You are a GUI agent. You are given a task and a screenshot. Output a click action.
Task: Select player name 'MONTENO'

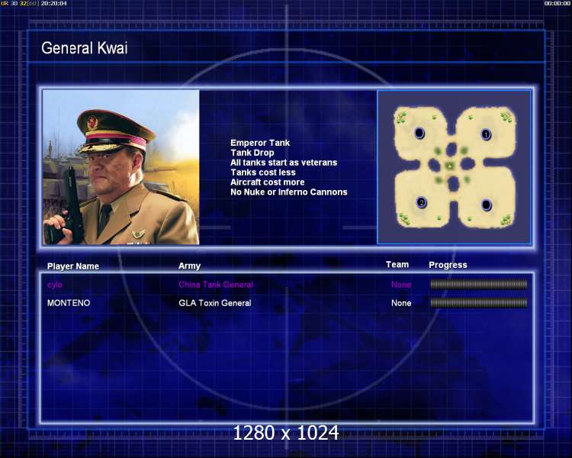point(69,303)
